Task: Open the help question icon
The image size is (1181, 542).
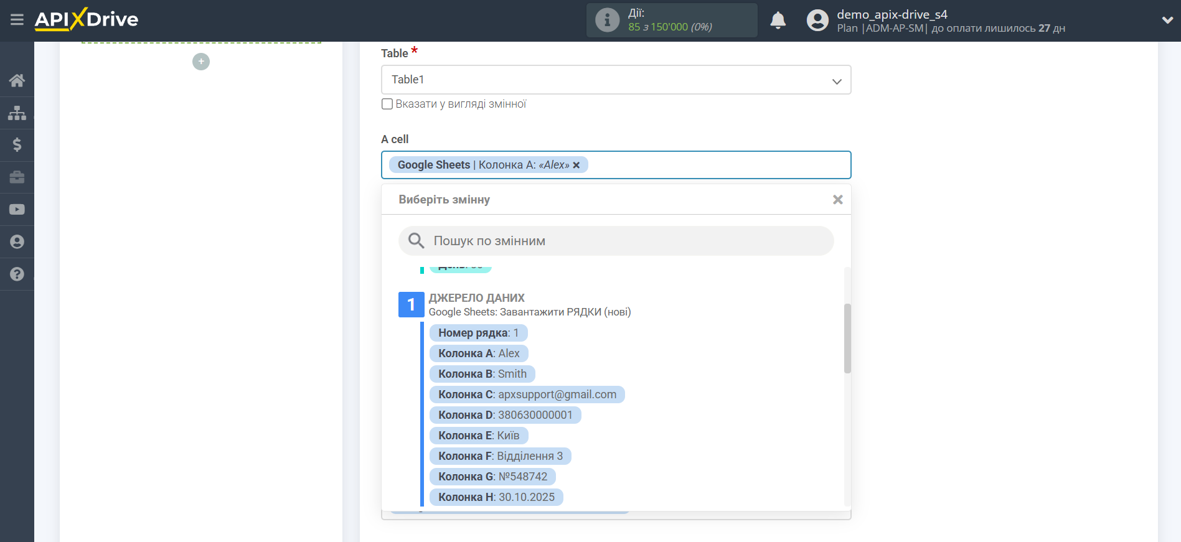Action: [x=17, y=274]
